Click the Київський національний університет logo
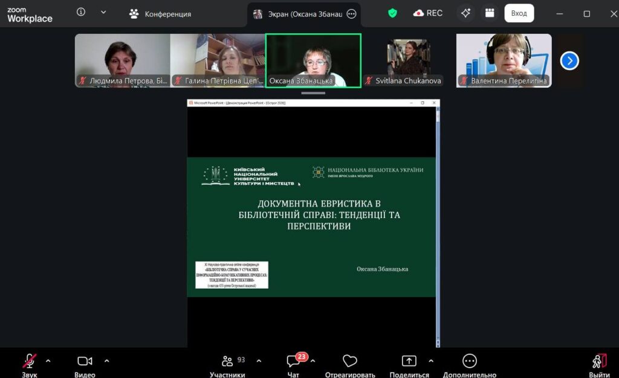 pos(248,176)
